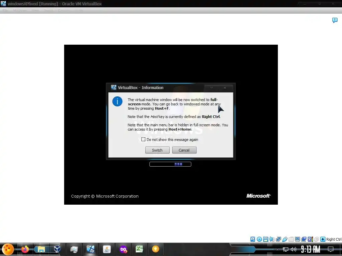
Task: Open the Devices menu in VirtualBox
Action: pyautogui.click(x=64, y=10)
